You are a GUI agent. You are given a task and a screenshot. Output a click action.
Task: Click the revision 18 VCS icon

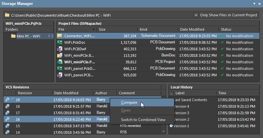pyautogui.click(x=7, y=106)
